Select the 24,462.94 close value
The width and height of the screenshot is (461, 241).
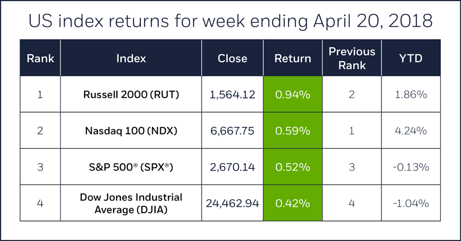(x=232, y=203)
